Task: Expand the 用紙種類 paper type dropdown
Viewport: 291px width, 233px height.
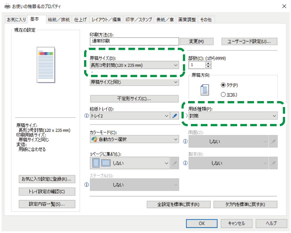Action: (x=233, y=116)
